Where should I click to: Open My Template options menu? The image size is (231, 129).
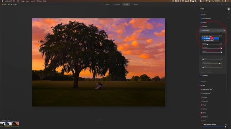tap(226, 124)
